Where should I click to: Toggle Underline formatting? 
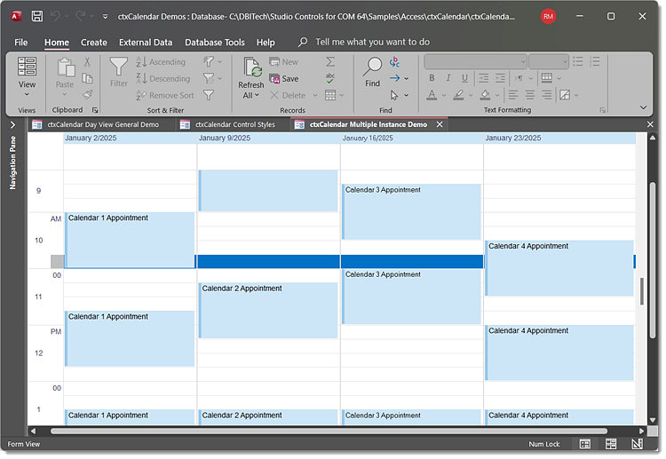click(x=464, y=78)
